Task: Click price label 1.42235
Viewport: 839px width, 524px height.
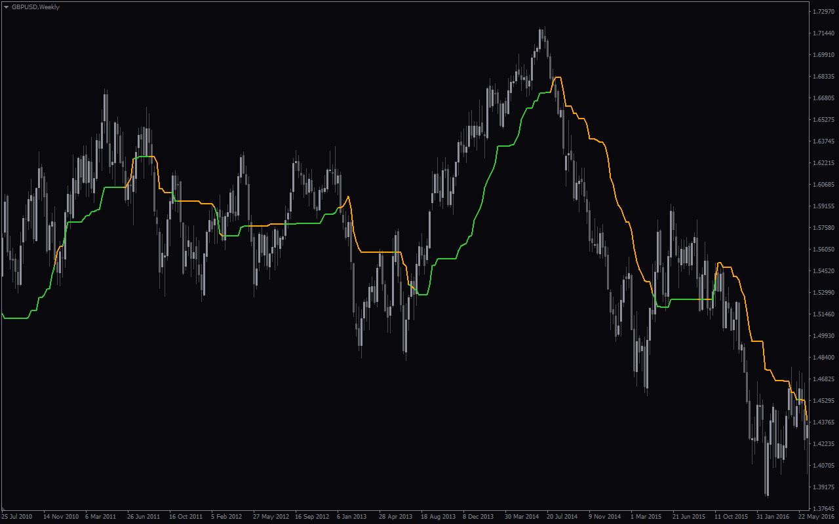Action: pyautogui.click(x=823, y=444)
